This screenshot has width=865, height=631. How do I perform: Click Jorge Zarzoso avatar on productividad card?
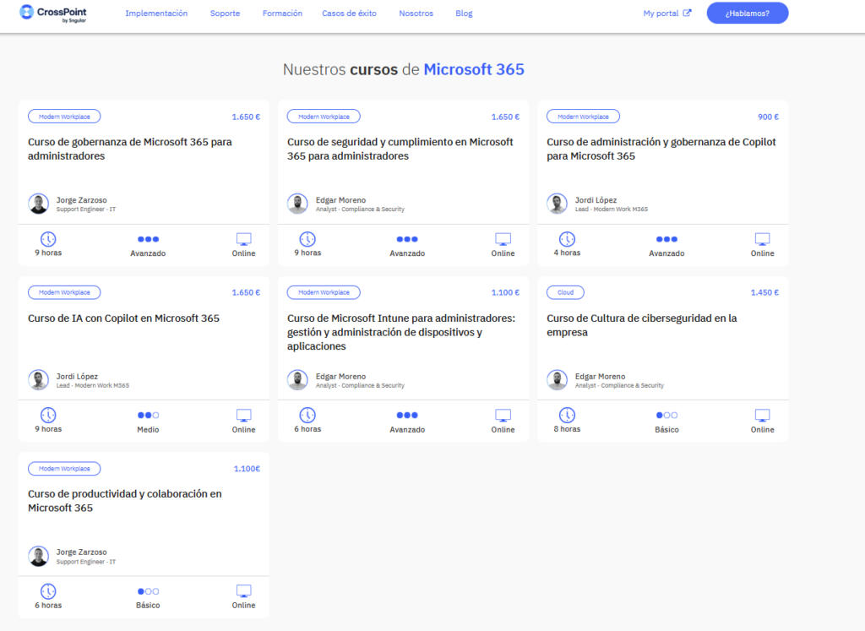coord(39,556)
